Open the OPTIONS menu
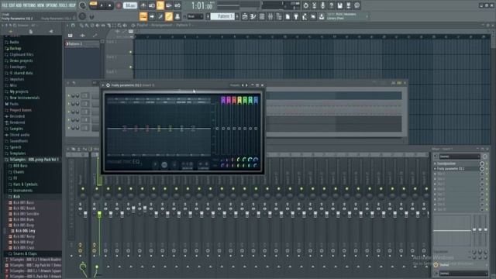This screenshot has width=496, height=279. click(x=52, y=5)
